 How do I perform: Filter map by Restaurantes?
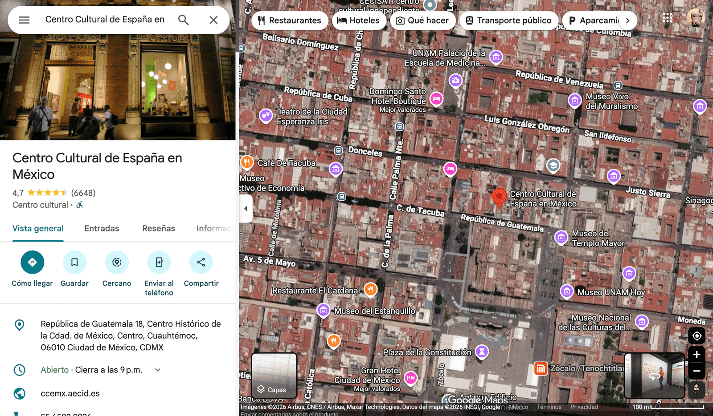290,20
